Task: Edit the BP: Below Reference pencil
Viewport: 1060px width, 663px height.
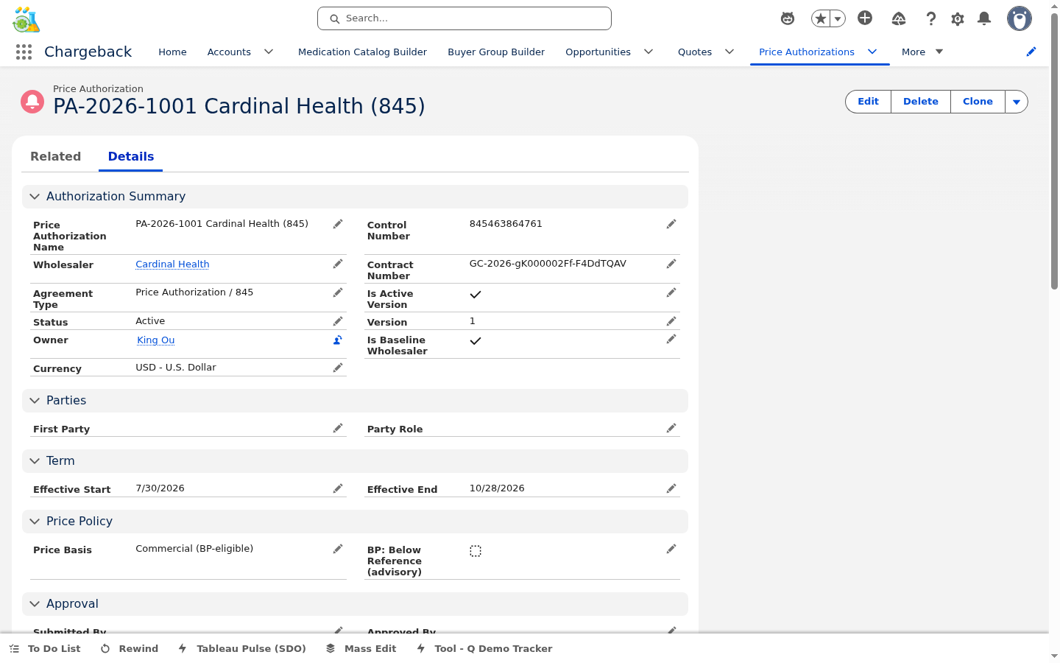Action: tap(671, 549)
